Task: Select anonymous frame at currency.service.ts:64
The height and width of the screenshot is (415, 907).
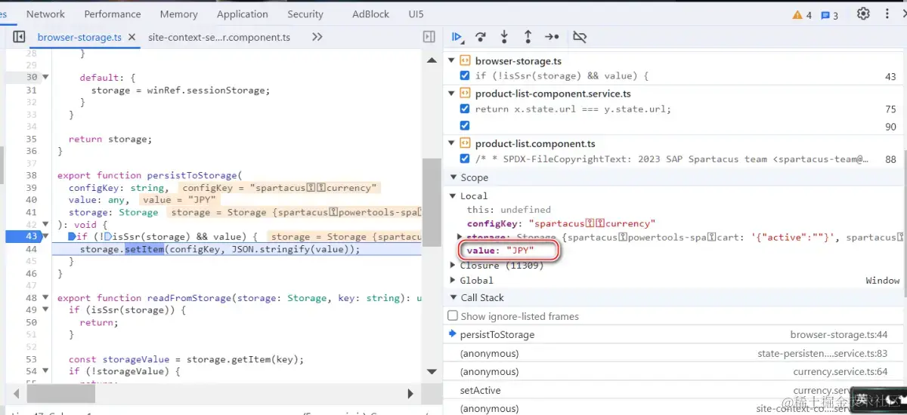Action: (674, 371)
